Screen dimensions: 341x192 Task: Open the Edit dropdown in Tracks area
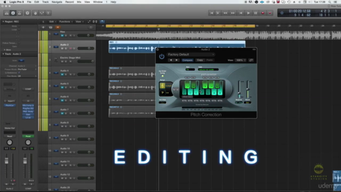52,21
